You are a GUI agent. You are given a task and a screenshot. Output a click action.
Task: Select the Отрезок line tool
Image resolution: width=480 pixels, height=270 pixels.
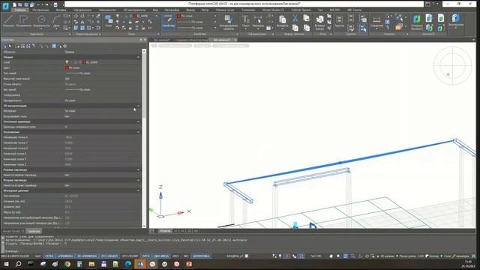click(x=8, y=21)
